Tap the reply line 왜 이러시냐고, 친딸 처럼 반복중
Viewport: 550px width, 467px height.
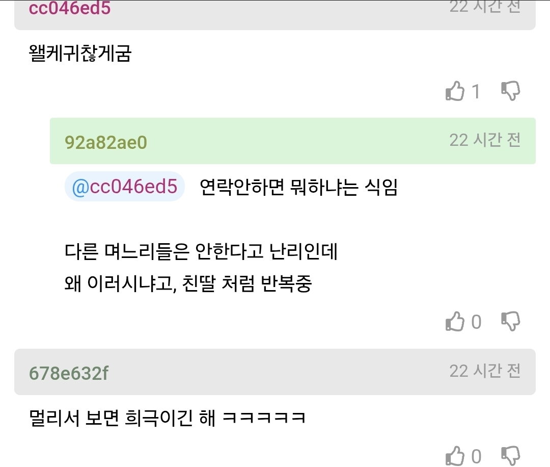pos(188,283)
